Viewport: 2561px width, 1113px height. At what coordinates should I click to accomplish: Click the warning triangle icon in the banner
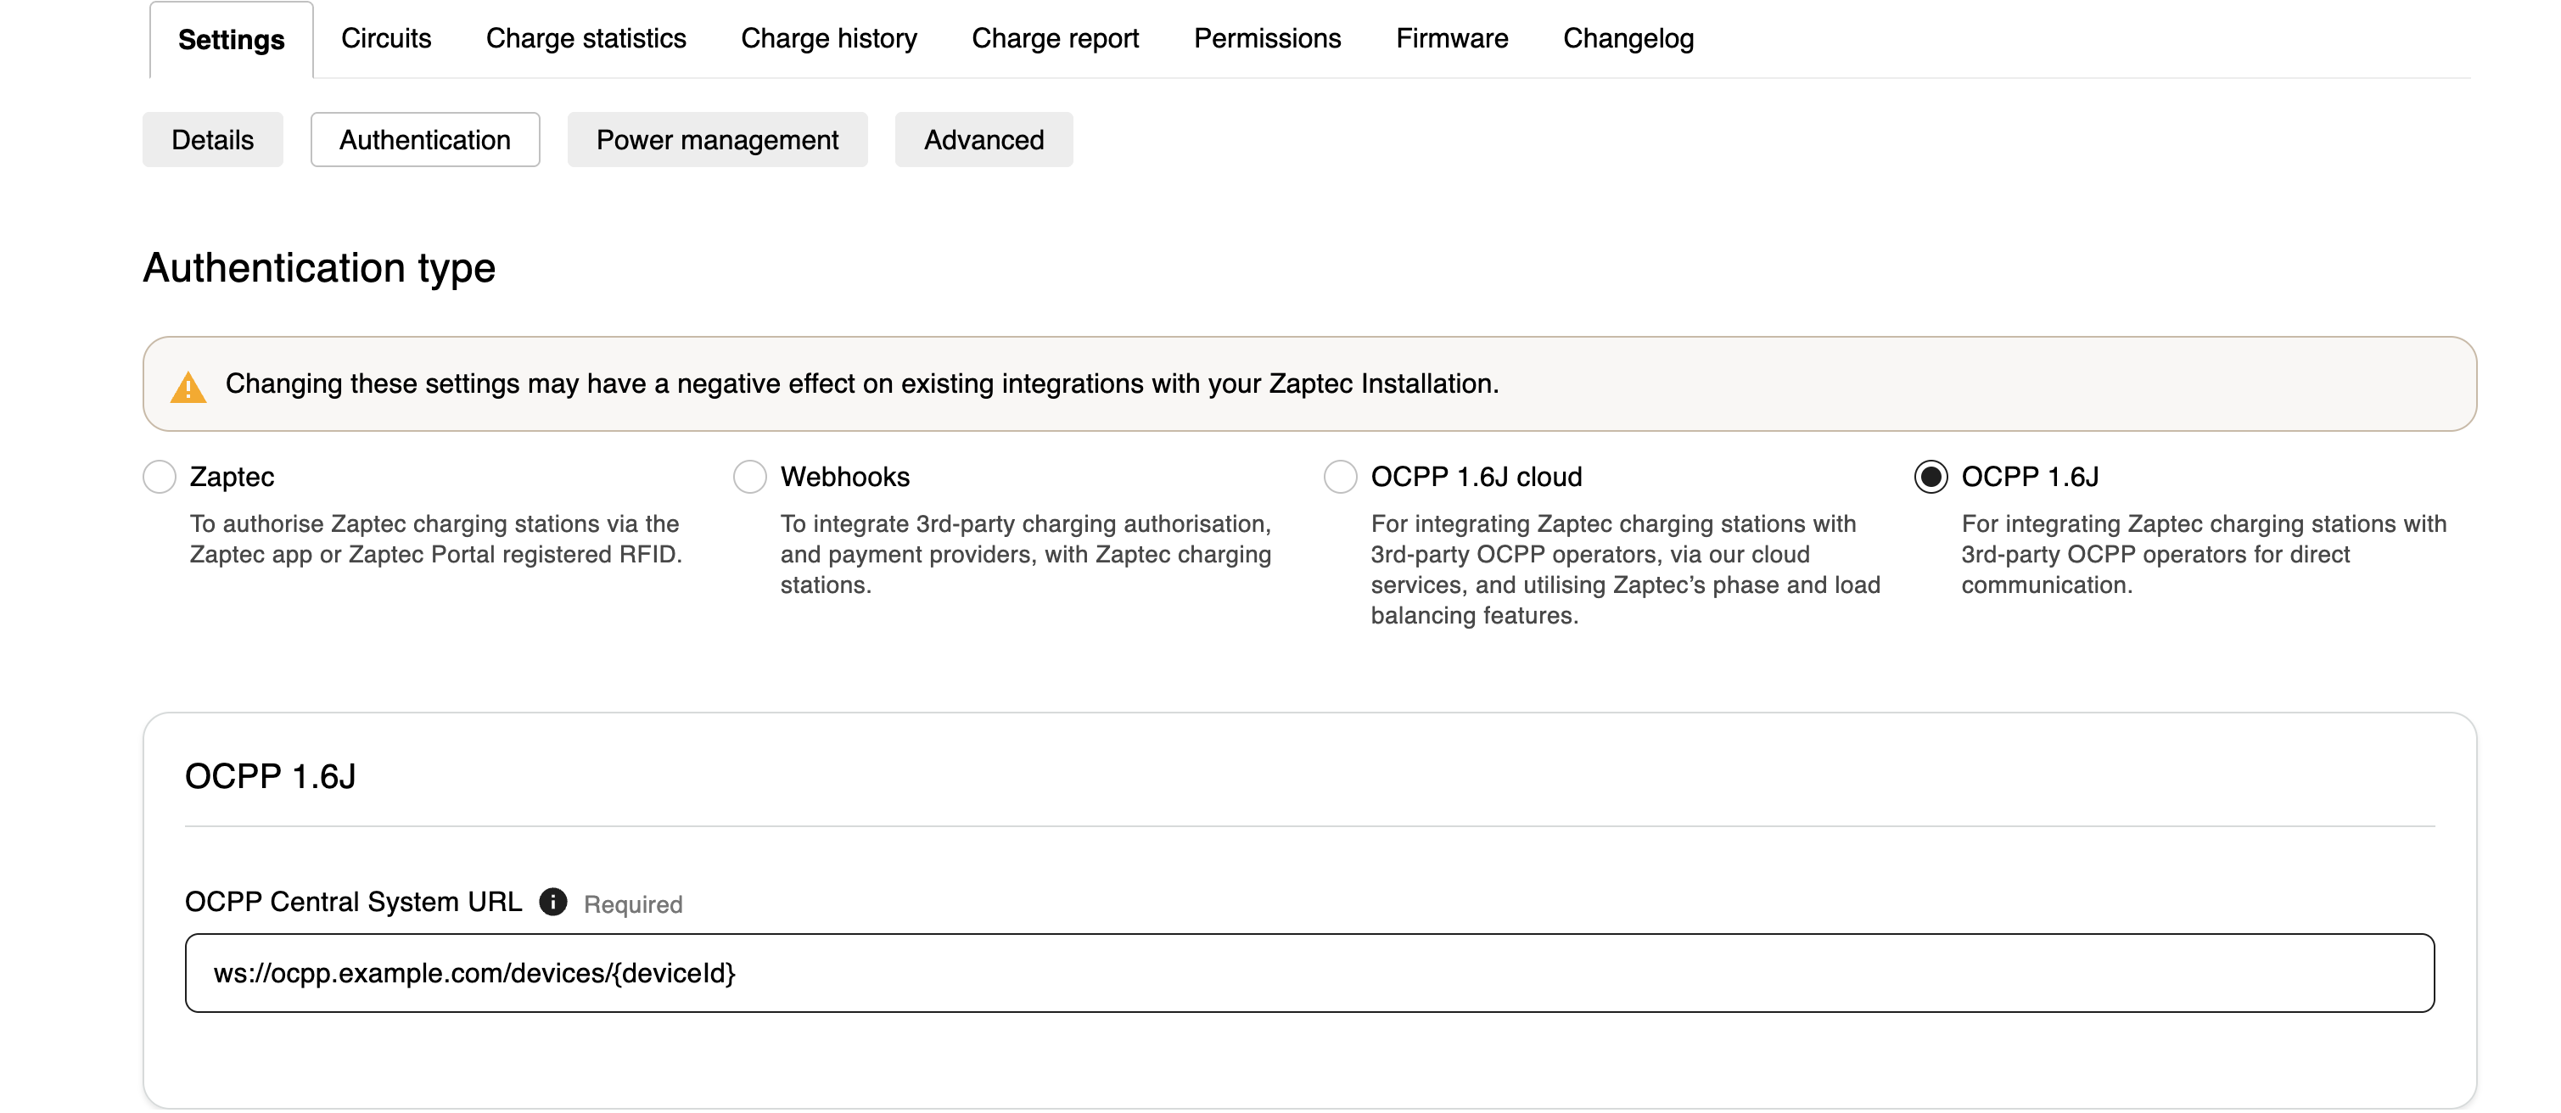pyautogui.click(x=190, y=383)
